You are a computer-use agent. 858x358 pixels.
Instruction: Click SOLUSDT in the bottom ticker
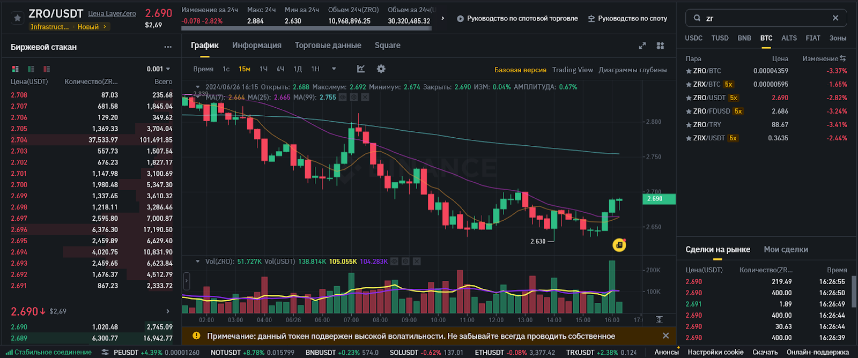(x=426, y=352)
